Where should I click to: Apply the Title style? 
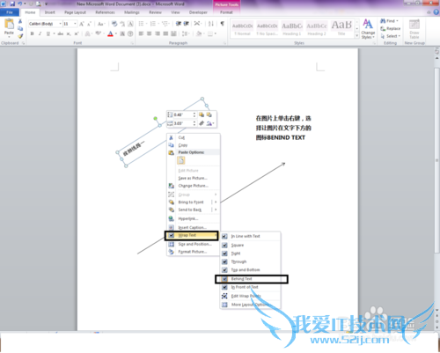[x=341, y=28]
